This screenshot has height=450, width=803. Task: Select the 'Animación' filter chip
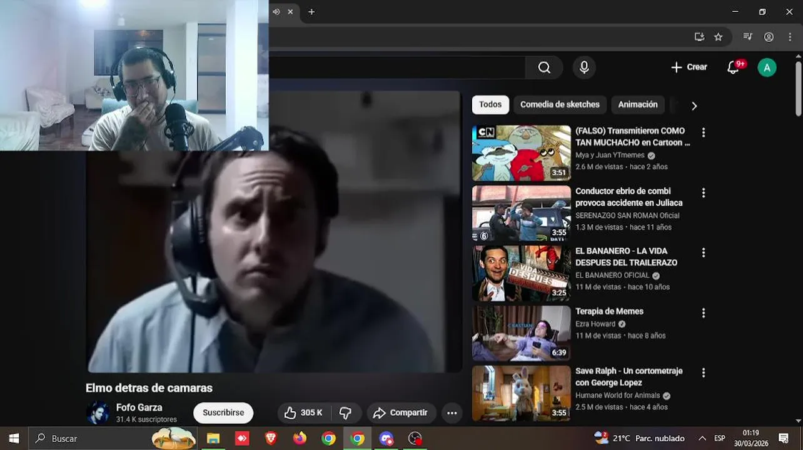(x=638, y=104)
